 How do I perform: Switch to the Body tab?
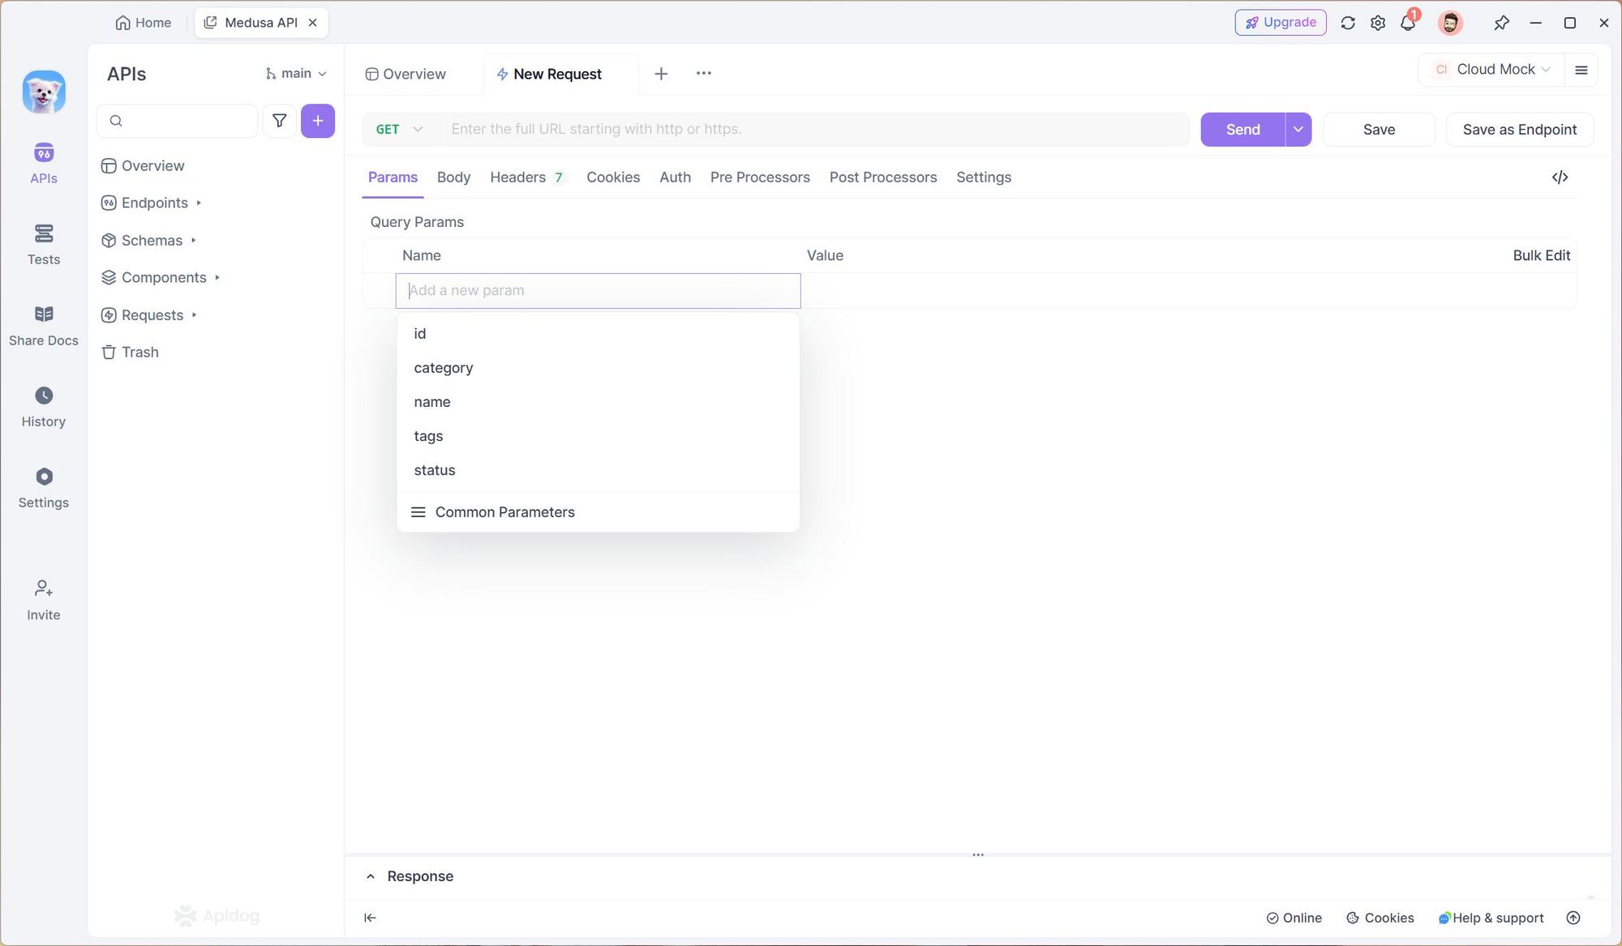tap(454, 177)
